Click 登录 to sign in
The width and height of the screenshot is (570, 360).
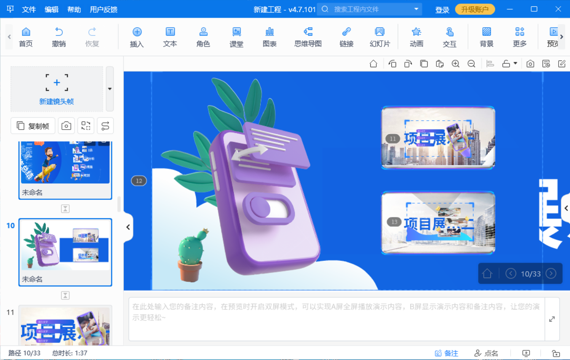point(442,10)
